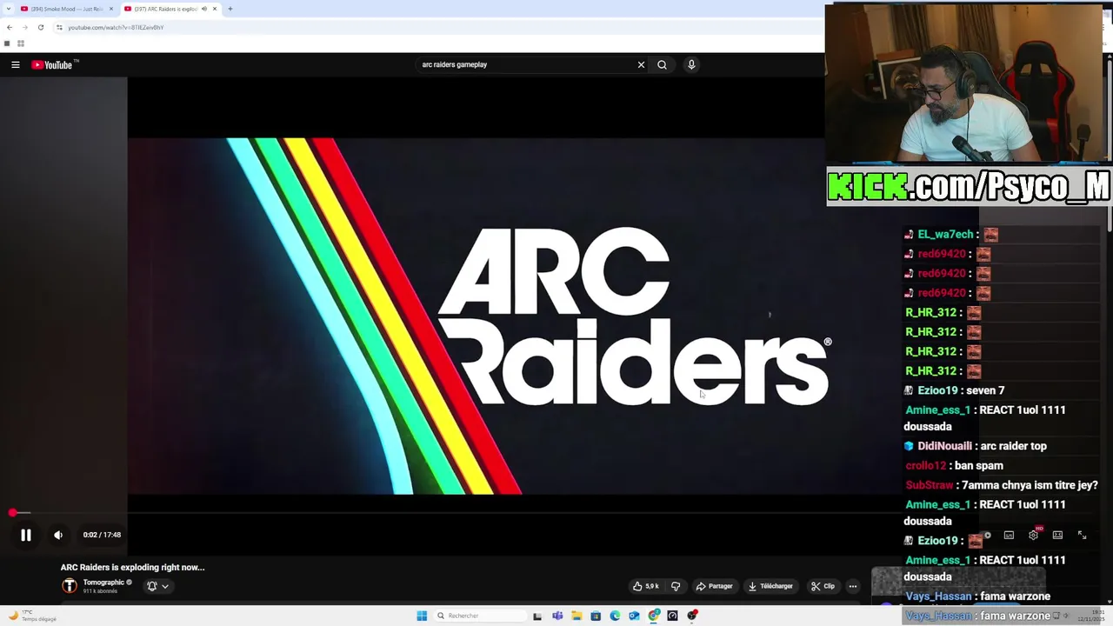Create a clip with Clip button
The image size is (1113, 626).
pos(823,586)
